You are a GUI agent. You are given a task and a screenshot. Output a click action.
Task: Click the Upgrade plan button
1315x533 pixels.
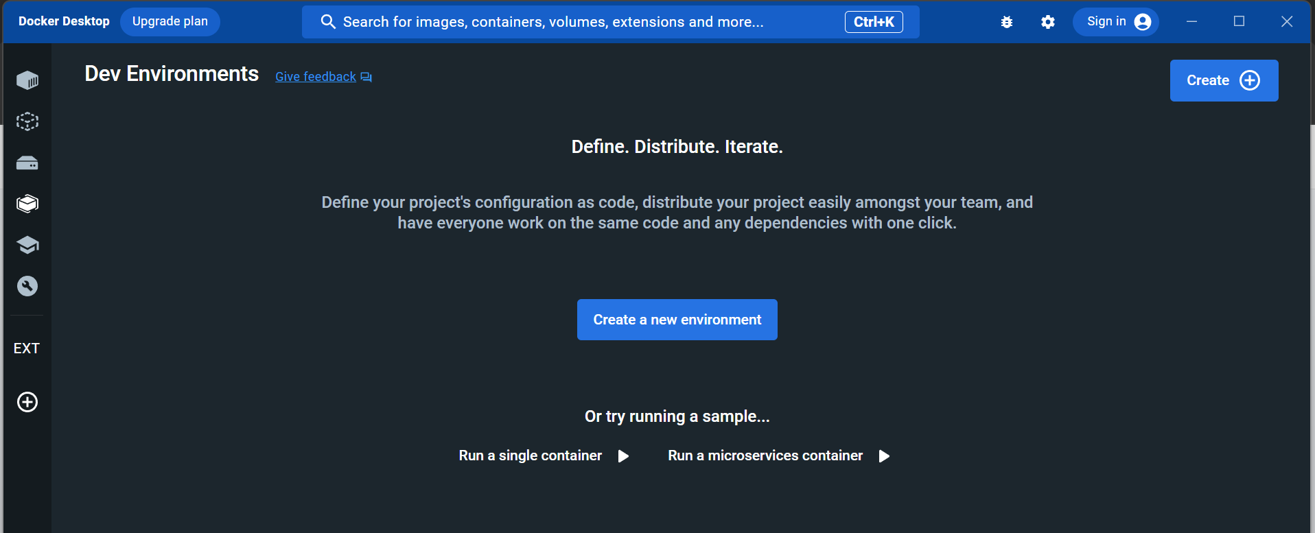tap(170, 21)
